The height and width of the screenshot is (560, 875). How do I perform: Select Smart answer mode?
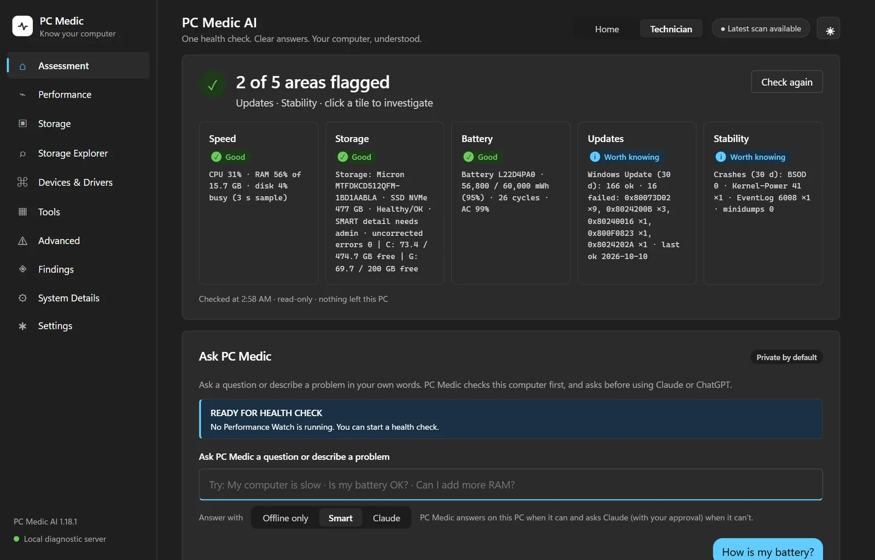tap(341, 518)
